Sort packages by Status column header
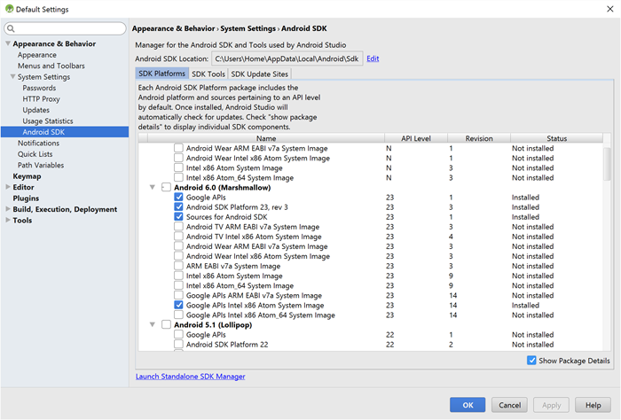Image resolution: width=621 pixels, height=420 pixels. (556, 138)
